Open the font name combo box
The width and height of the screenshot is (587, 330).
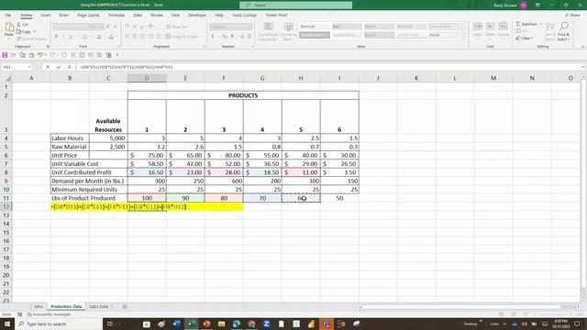pyautogui.click(x=70, y=27)
